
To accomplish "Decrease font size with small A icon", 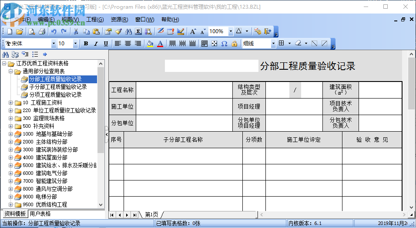I will coord(203,32).
